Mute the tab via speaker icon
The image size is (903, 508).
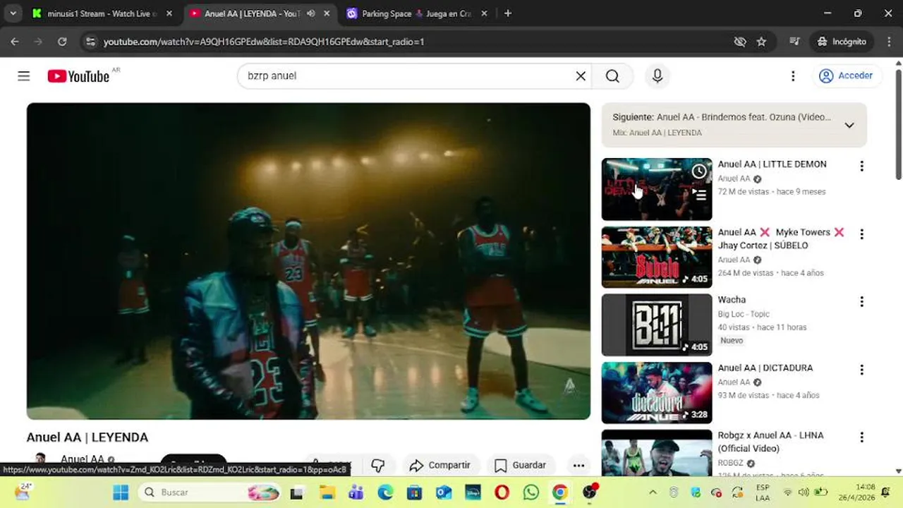(310, 13)
